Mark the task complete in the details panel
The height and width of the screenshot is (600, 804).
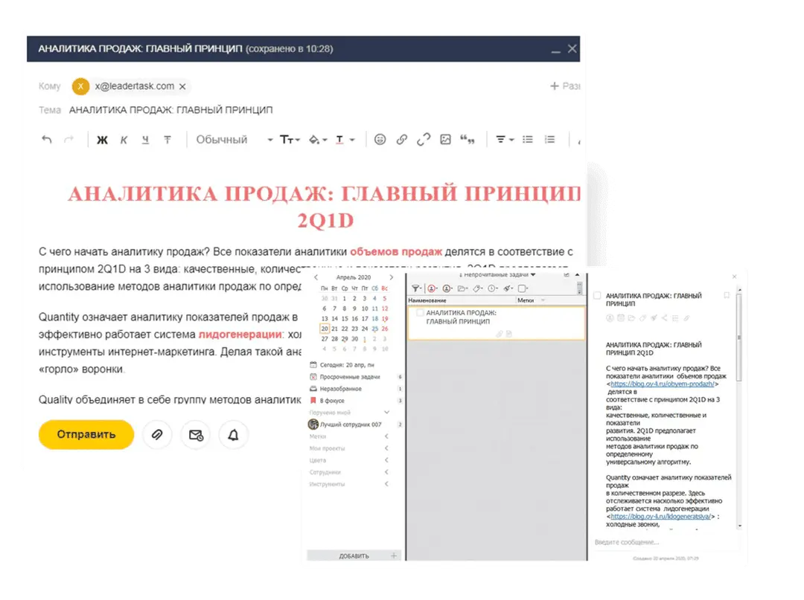click(597, 296)
